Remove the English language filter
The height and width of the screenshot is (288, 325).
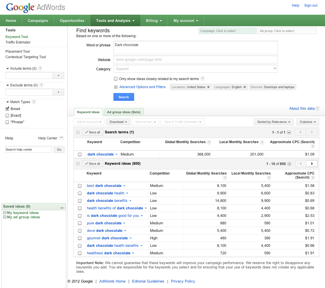point(245,87)
